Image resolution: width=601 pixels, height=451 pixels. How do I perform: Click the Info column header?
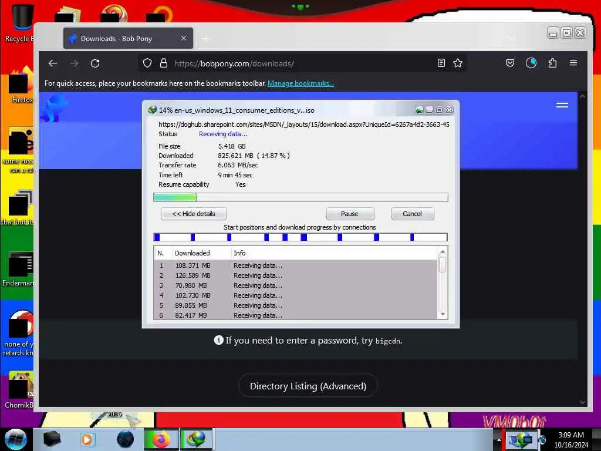pyautogui.click(x=334, y=253)
